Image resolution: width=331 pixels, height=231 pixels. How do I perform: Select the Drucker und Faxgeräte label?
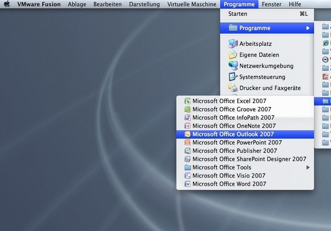point(270,88)
